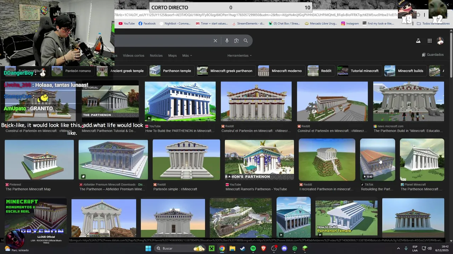Image resolution: width=453 pixels, height=254 pixels.
Task: Open the Google apps grid
Action: click(429, 41)
